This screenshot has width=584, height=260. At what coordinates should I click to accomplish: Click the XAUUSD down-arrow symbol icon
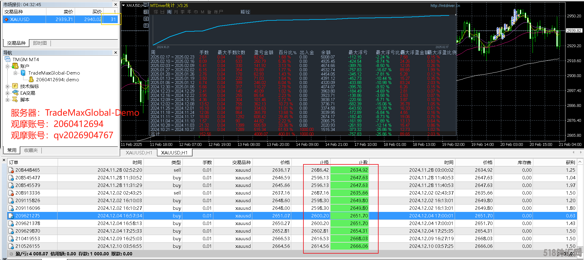[6, 19]
